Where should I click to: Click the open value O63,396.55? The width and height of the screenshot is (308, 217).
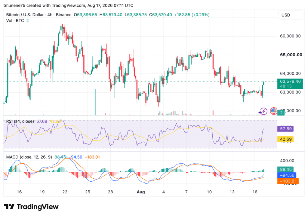[85, 15]
